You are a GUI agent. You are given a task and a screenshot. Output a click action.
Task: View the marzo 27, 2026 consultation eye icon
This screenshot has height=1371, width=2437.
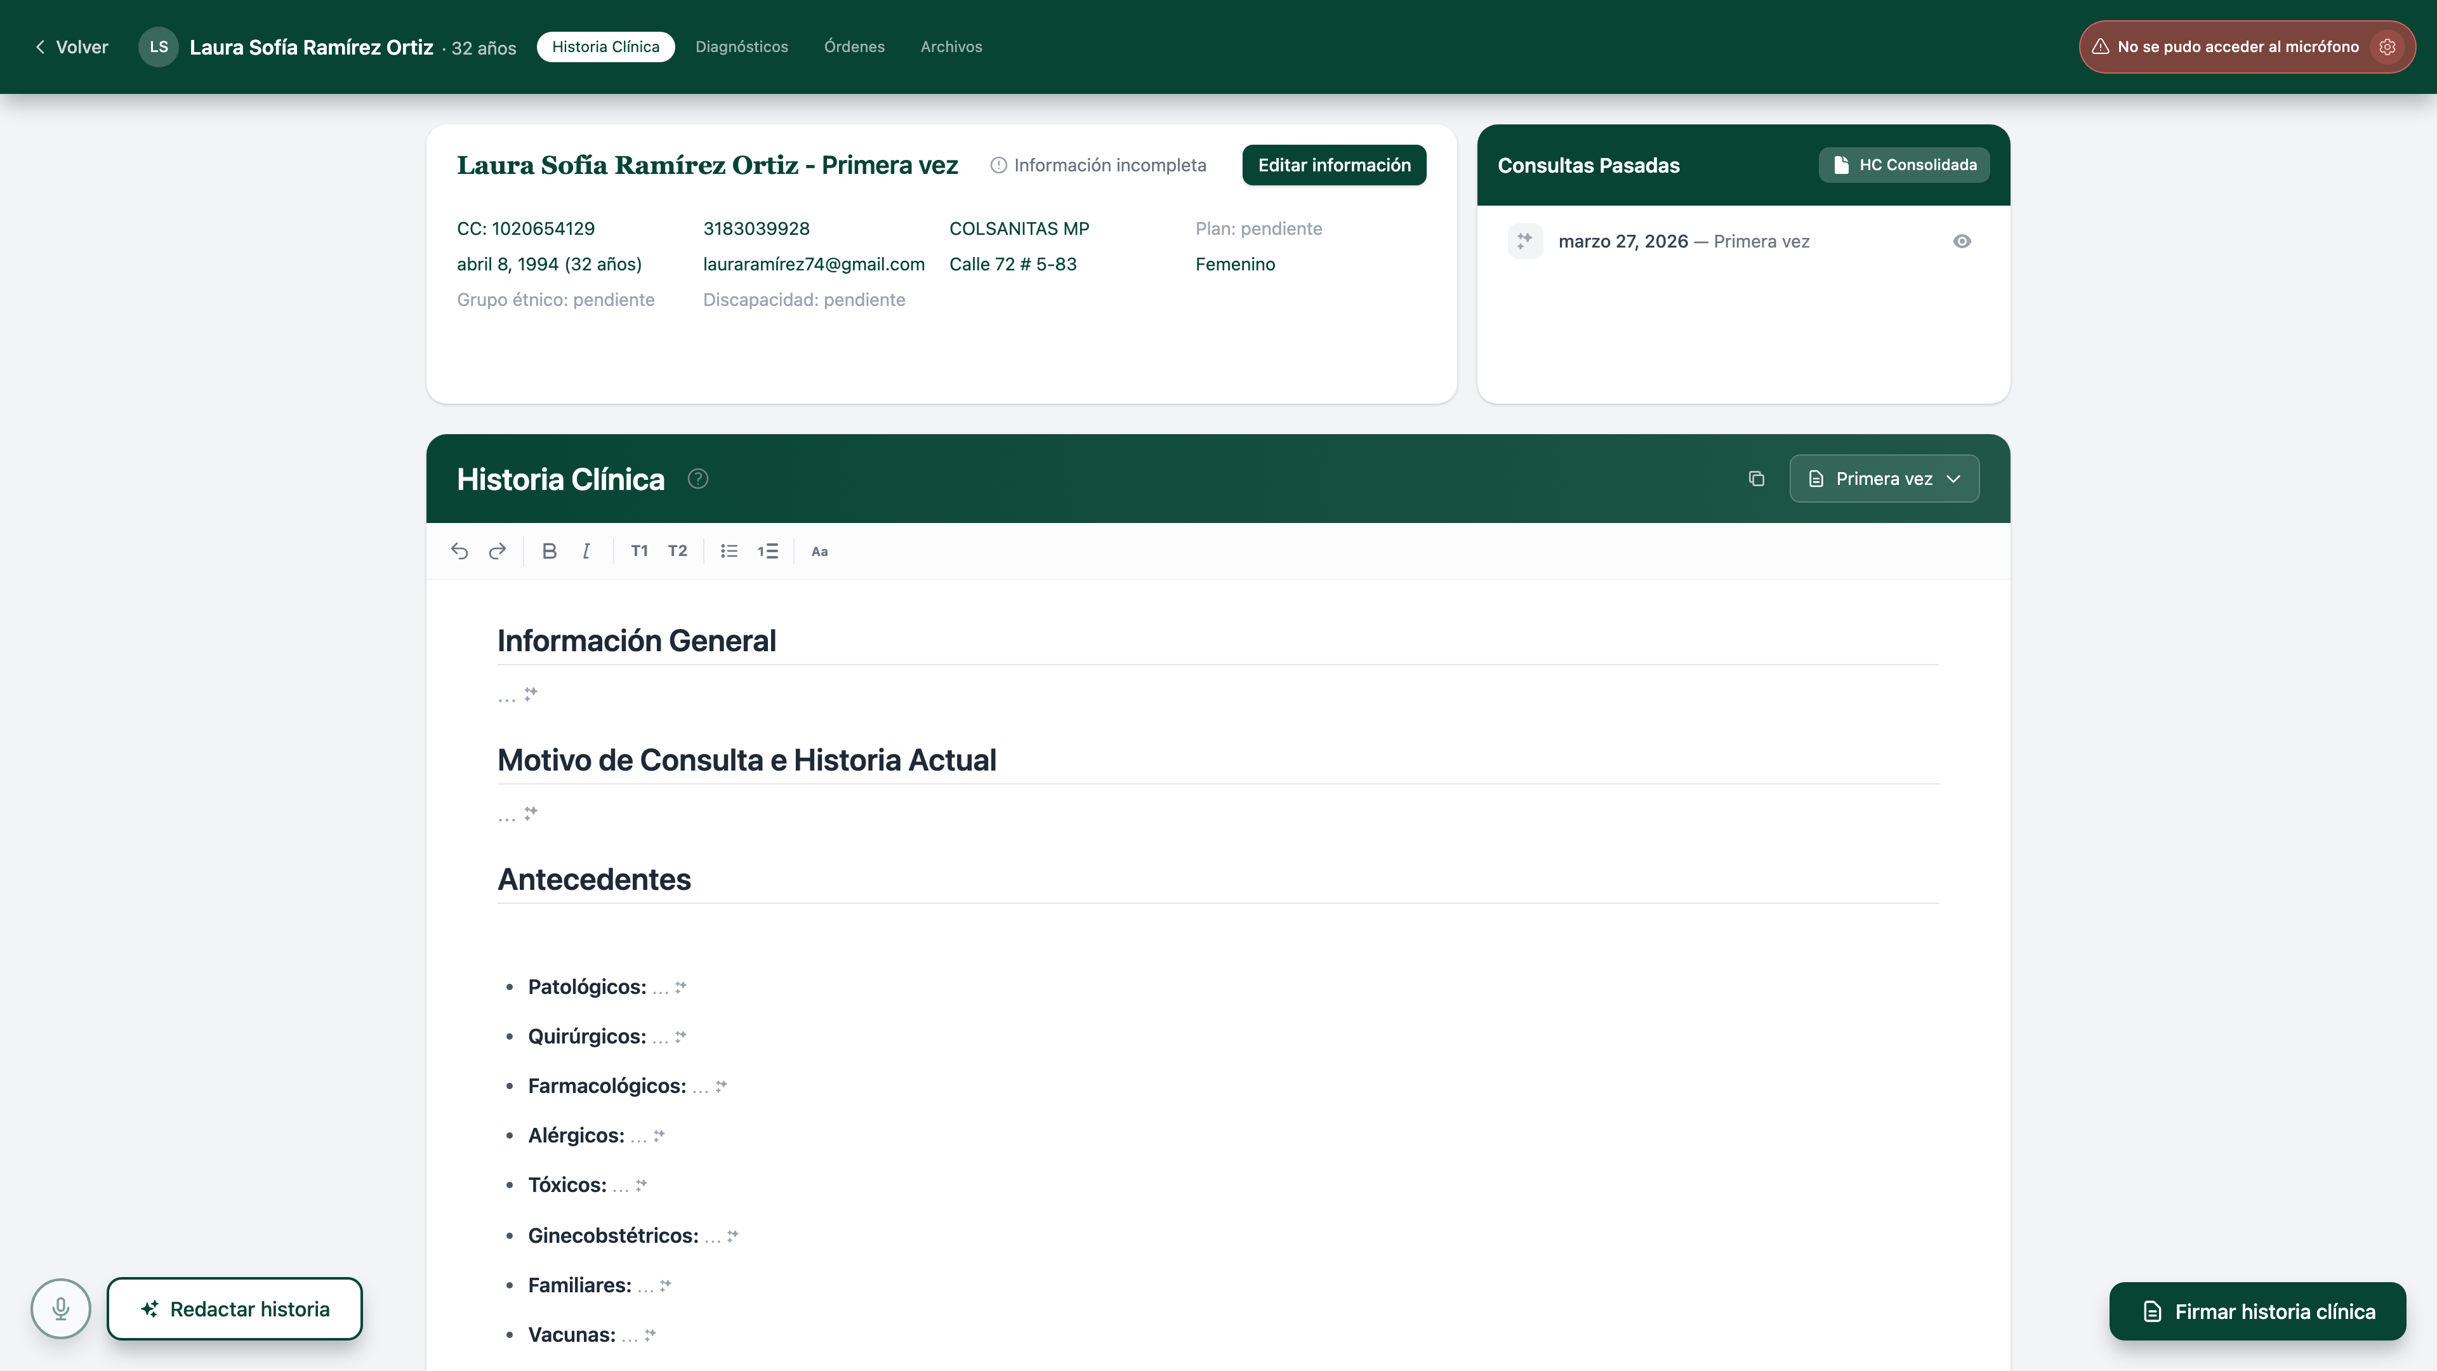coord(1962,241)
